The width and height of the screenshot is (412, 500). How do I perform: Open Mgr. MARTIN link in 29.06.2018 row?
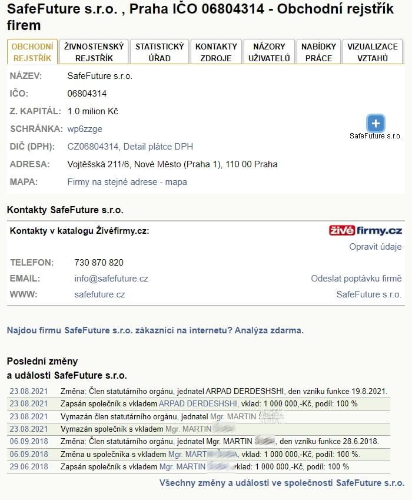pos(182,467)
